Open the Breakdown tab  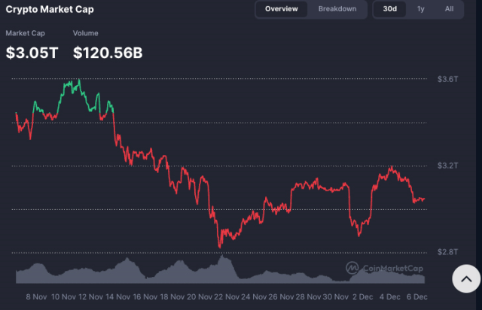tap(337, 9)
